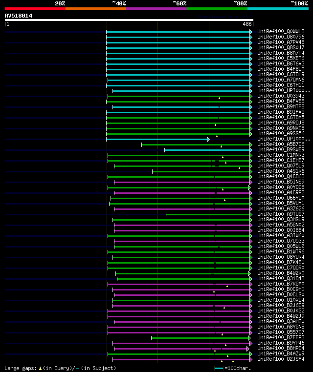The width and height of the screenshot is (313, 372).
Task: Select the UniRef100_A4CRP2 label
Action: coord(281,193)
